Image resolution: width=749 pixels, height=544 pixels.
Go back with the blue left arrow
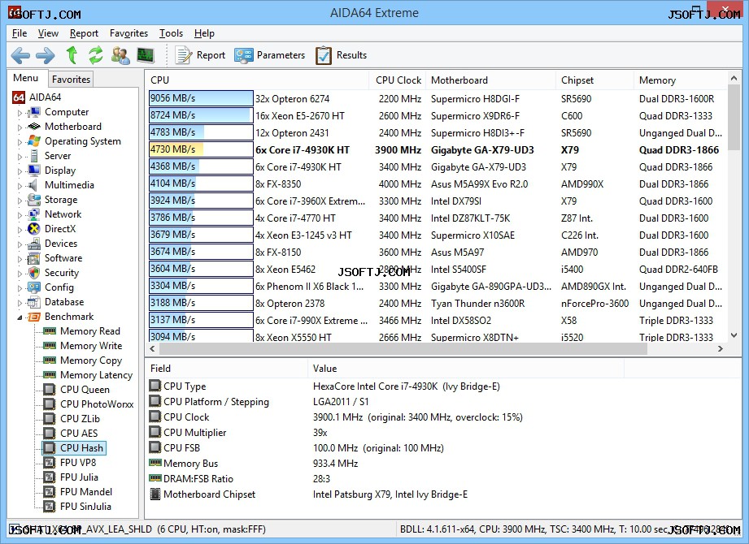(x=20, y=56)
